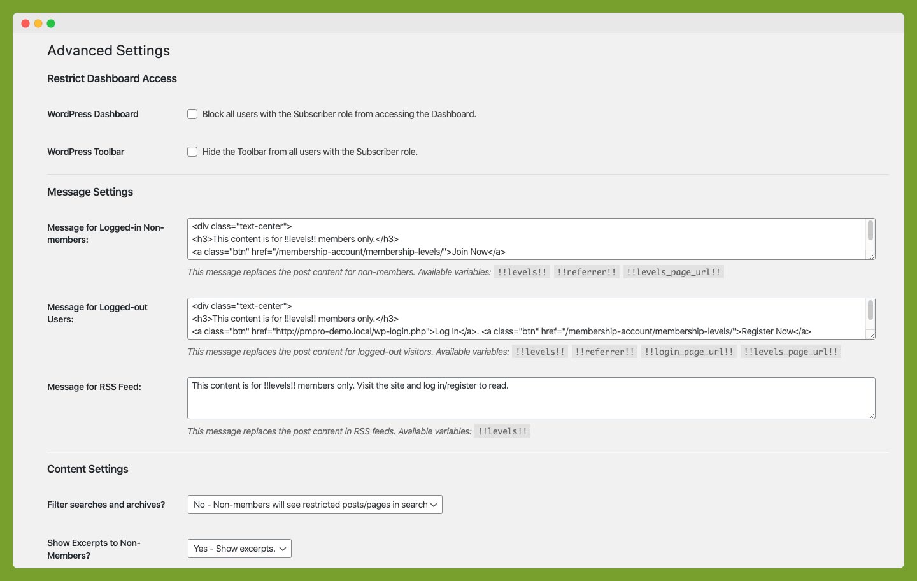Click the Advanced Settings page heading
This screenshot has height=581, width=917.
[109, 50]
